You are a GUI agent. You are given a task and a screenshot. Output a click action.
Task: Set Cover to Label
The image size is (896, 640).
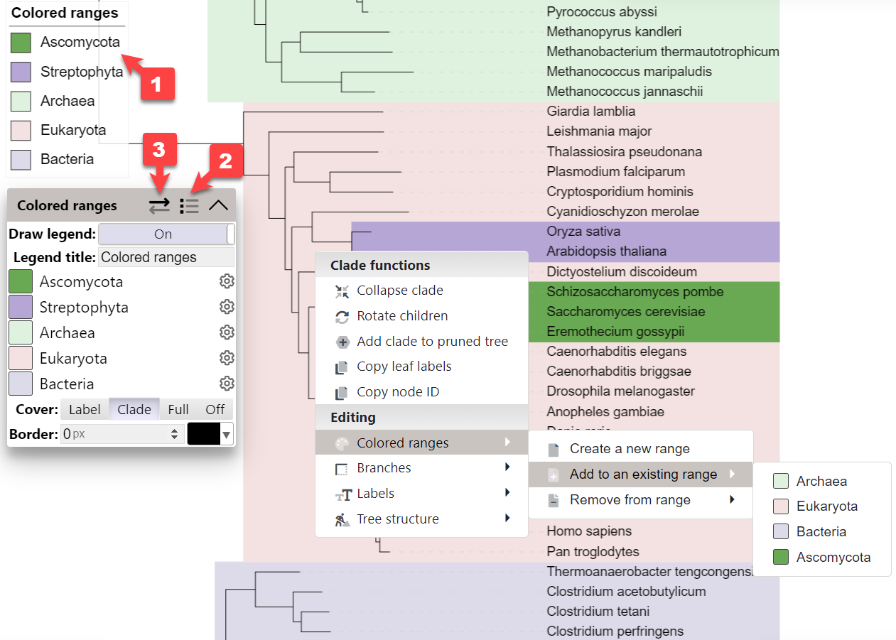pos(85,409)
